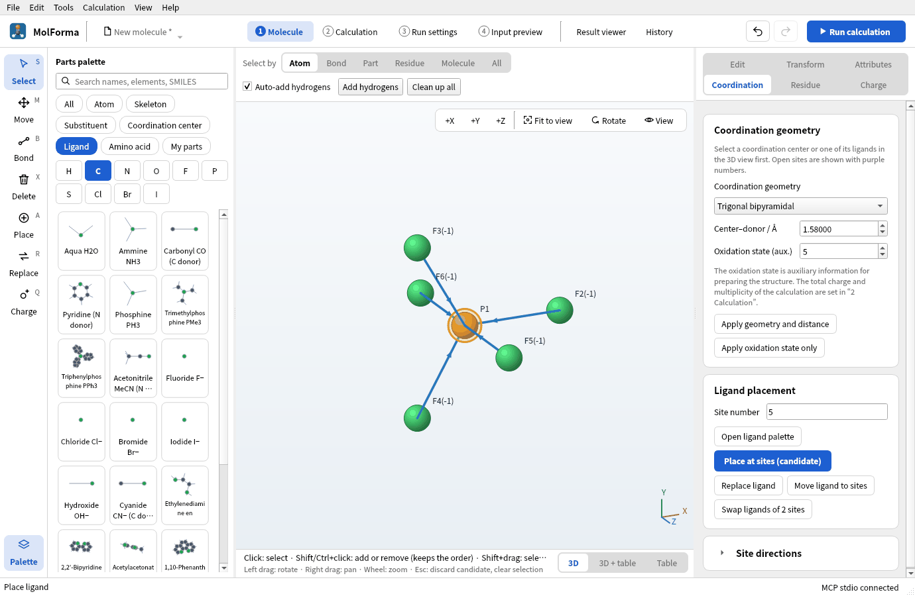Go to the Run settings step

tap(428, 32)
